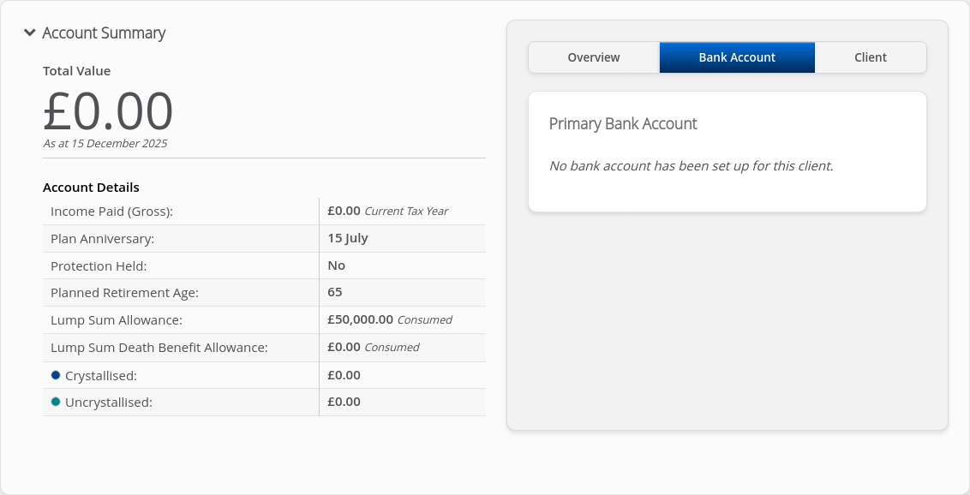This screenshot has height=495, width=970.
Task: Click the '15 July' value
Action: (348, 238)
